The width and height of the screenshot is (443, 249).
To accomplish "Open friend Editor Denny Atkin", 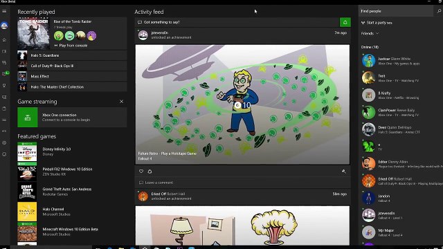I will click(401, 164).
